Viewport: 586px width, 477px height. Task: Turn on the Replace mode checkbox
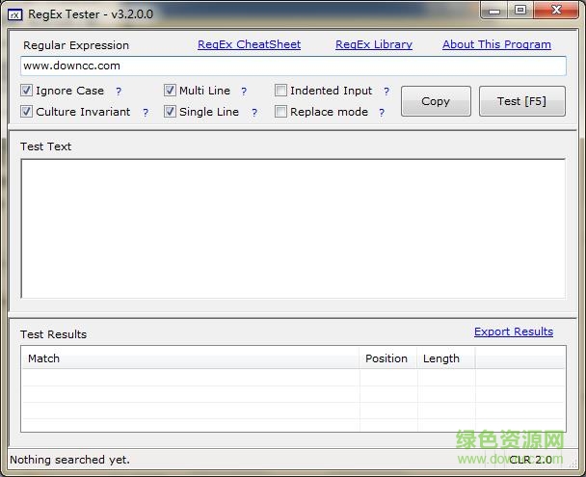click(x=281, y=112)
